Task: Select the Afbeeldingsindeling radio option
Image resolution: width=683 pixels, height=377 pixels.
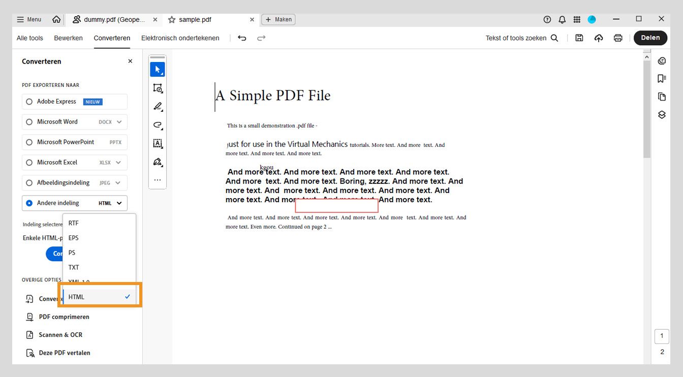Action: coord(29,183)
